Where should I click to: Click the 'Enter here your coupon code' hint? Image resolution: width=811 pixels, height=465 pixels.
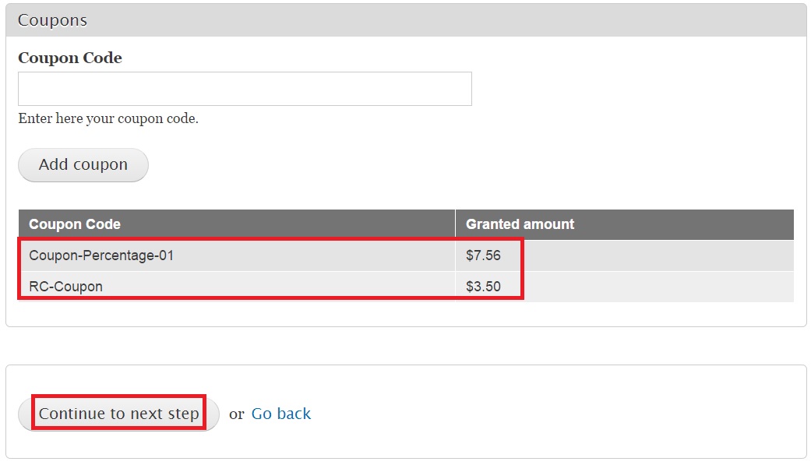click(x=108, y=119)
